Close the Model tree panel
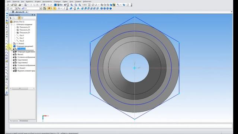The image size is (238, 134). (35, 15)
